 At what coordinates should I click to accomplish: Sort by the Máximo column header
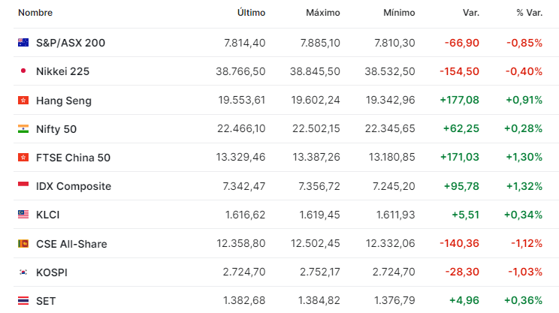coord(323,13)
